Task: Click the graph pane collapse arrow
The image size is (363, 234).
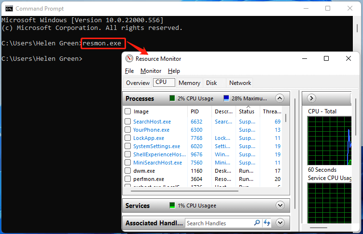Action: point(311,98)
